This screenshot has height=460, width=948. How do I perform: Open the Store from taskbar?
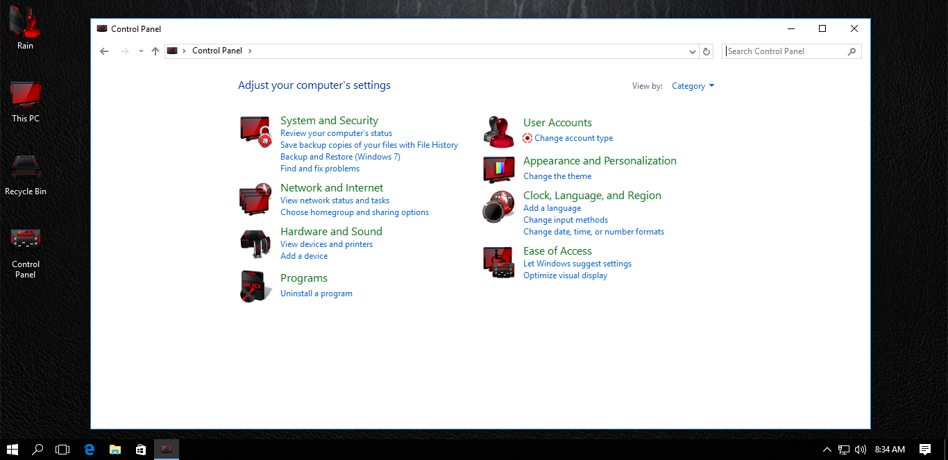coord(141,450)
